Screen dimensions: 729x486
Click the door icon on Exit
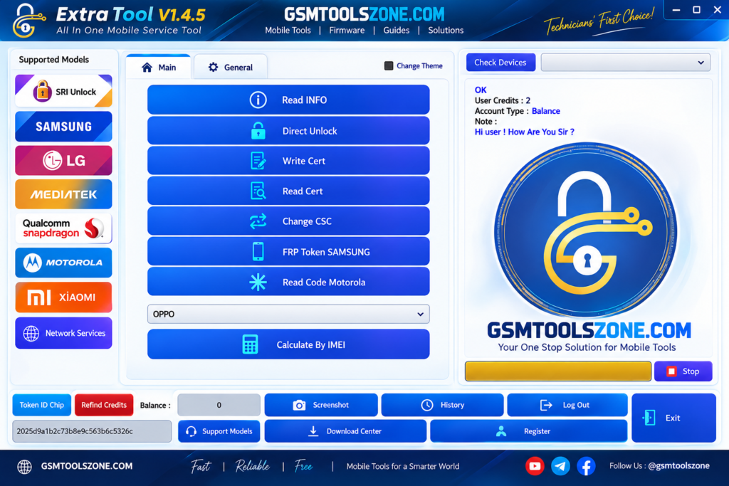pyautogui.click(x=649, y=418)
